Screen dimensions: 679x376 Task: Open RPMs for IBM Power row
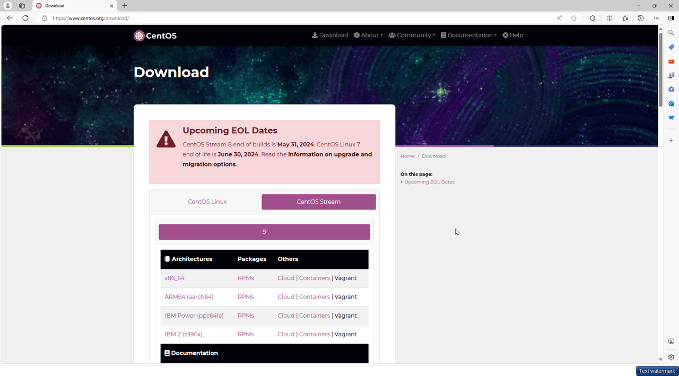[246, 316]
